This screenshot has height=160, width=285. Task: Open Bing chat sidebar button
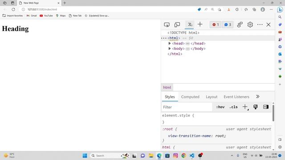coord(280,9)
